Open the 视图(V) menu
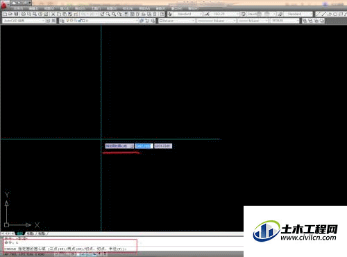The width and height of the screenshot is (347, 257). coord(49,8)
